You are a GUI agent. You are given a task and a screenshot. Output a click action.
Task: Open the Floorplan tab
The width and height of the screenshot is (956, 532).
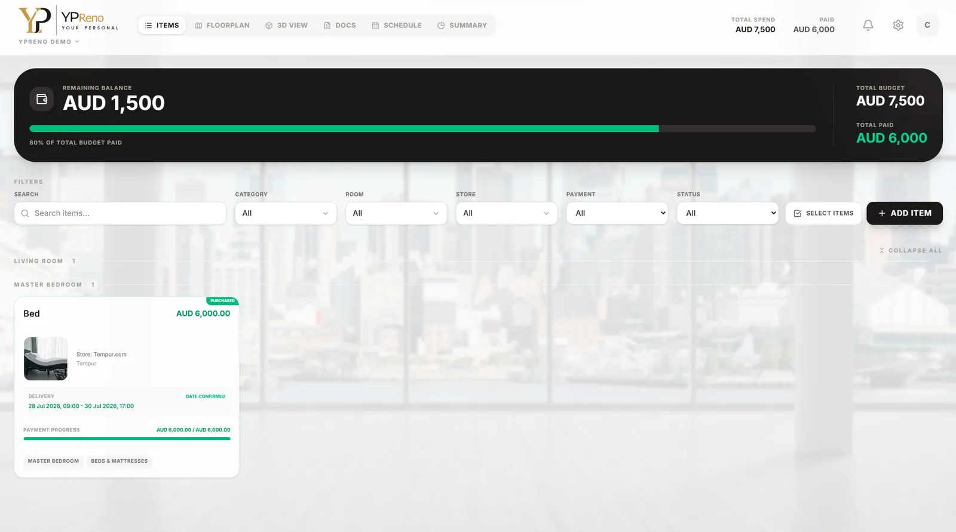(222, 25)
